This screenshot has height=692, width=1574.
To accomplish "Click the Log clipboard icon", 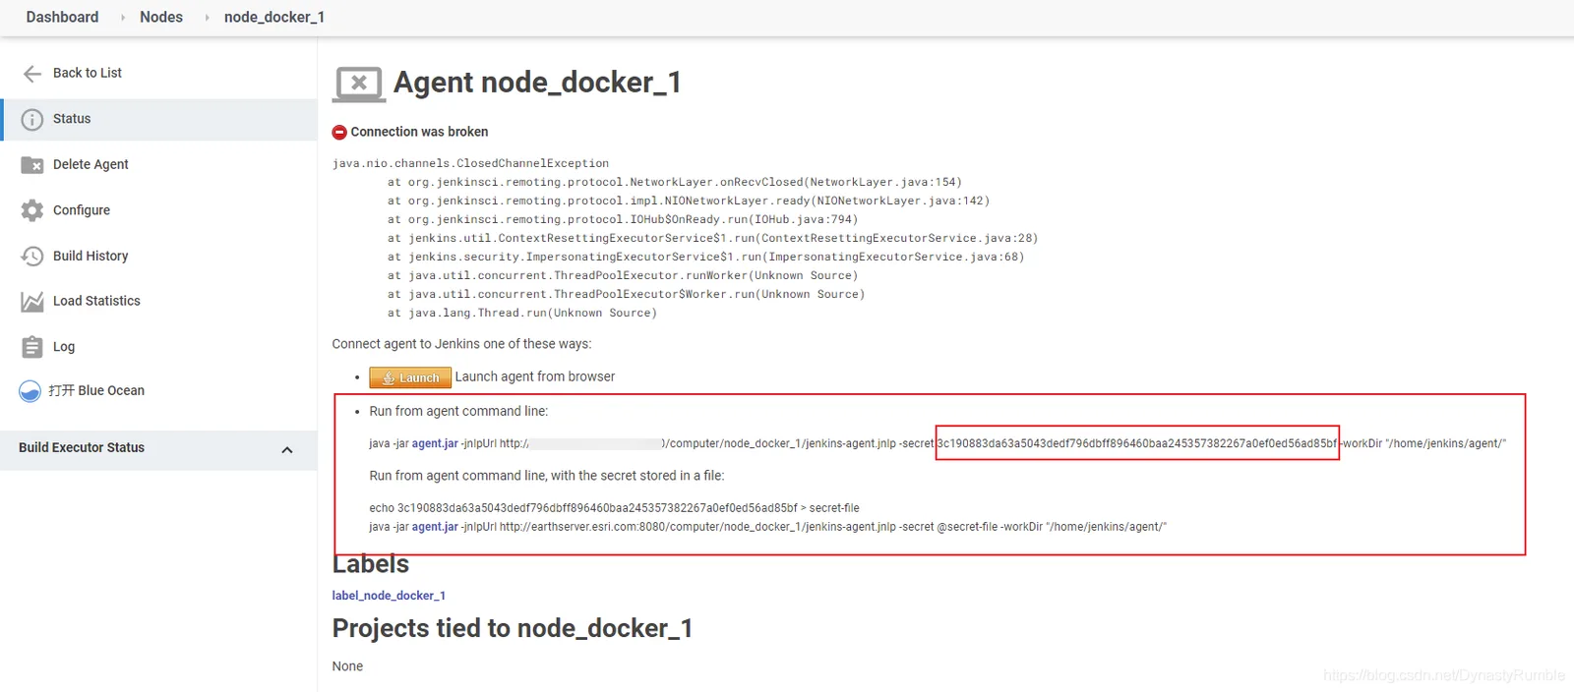I will pyautogui.click(x=32, y=347).
